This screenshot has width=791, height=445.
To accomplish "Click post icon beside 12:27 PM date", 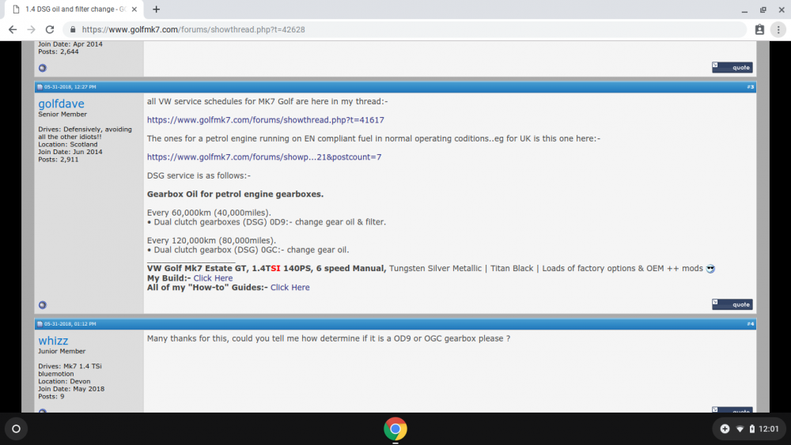I will tap(40, 87).
